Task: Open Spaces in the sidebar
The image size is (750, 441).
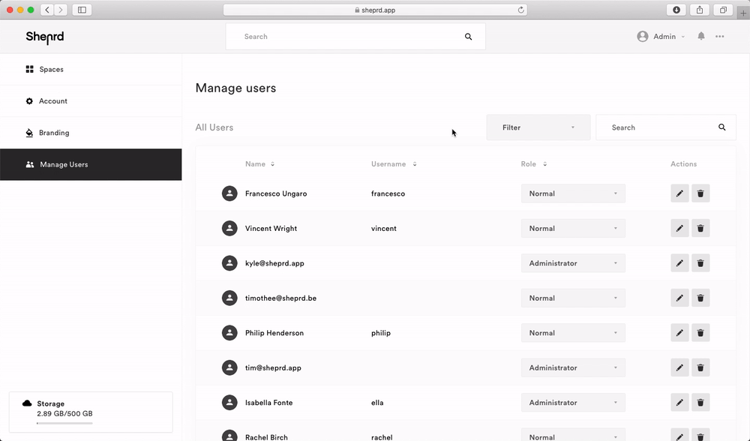Action: click(x=51, y=70)
